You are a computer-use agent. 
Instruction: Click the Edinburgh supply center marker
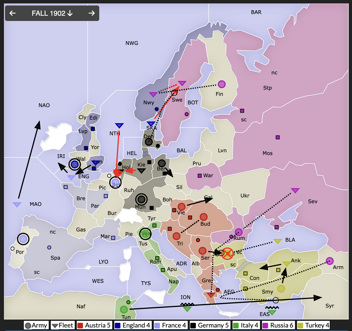point(93,129)
